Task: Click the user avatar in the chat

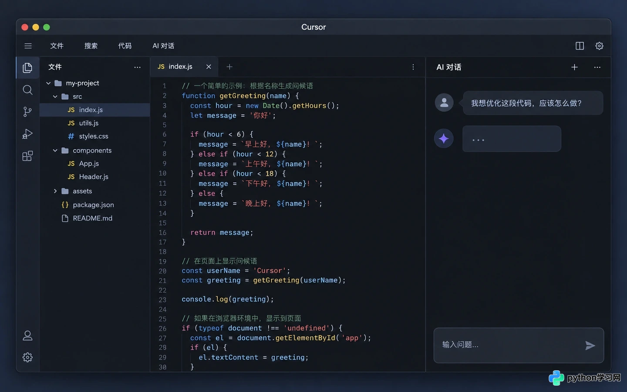Action: pyautogui.click(x=444, y=103)
